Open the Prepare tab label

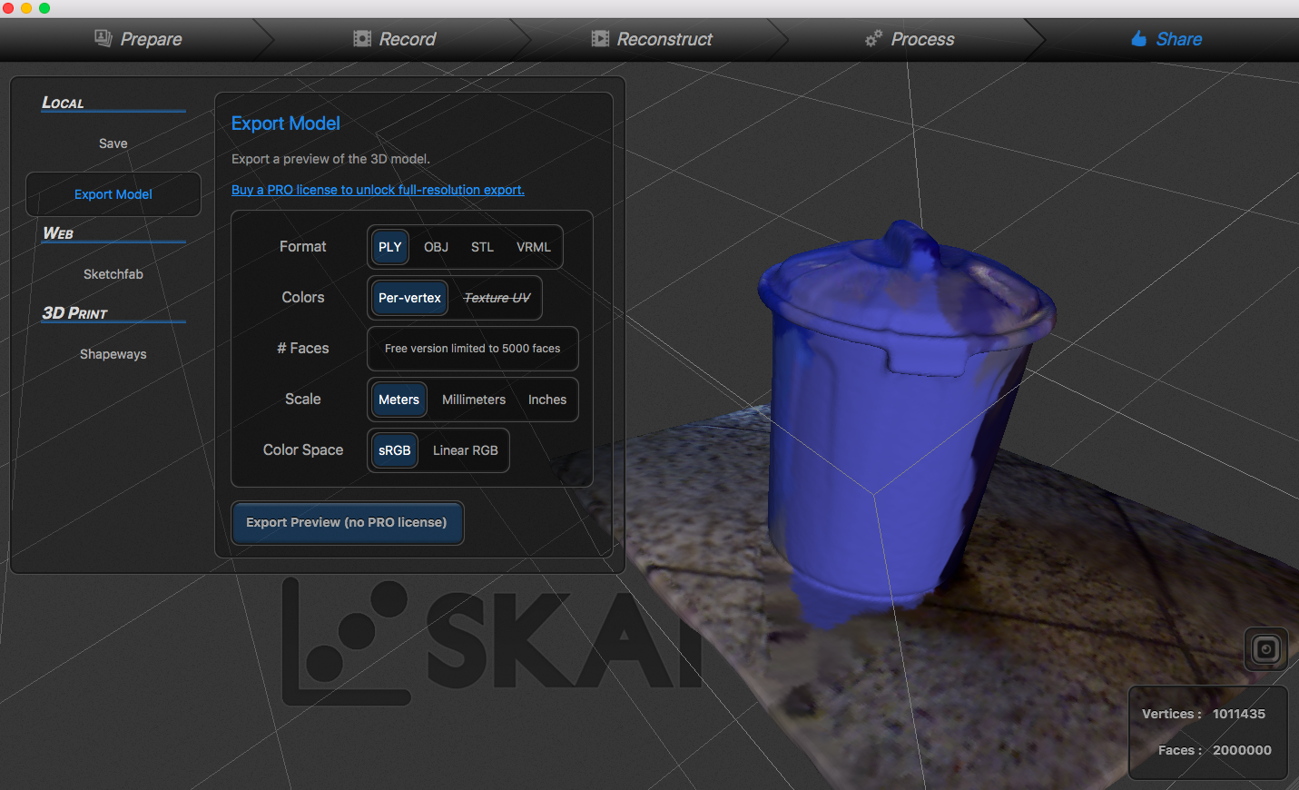point(152,39)
